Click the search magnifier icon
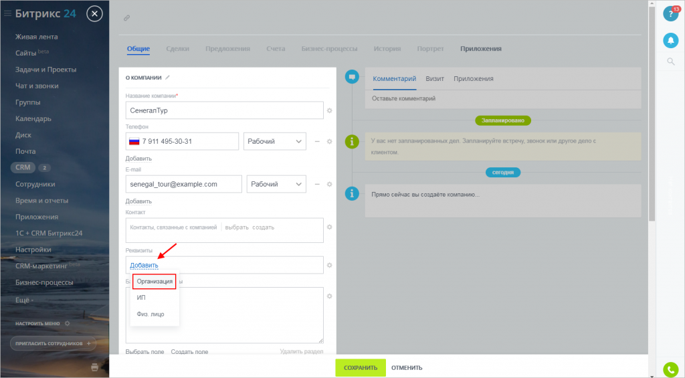The height and width of the screenshot is (378, 685). [x=670, y=62]
